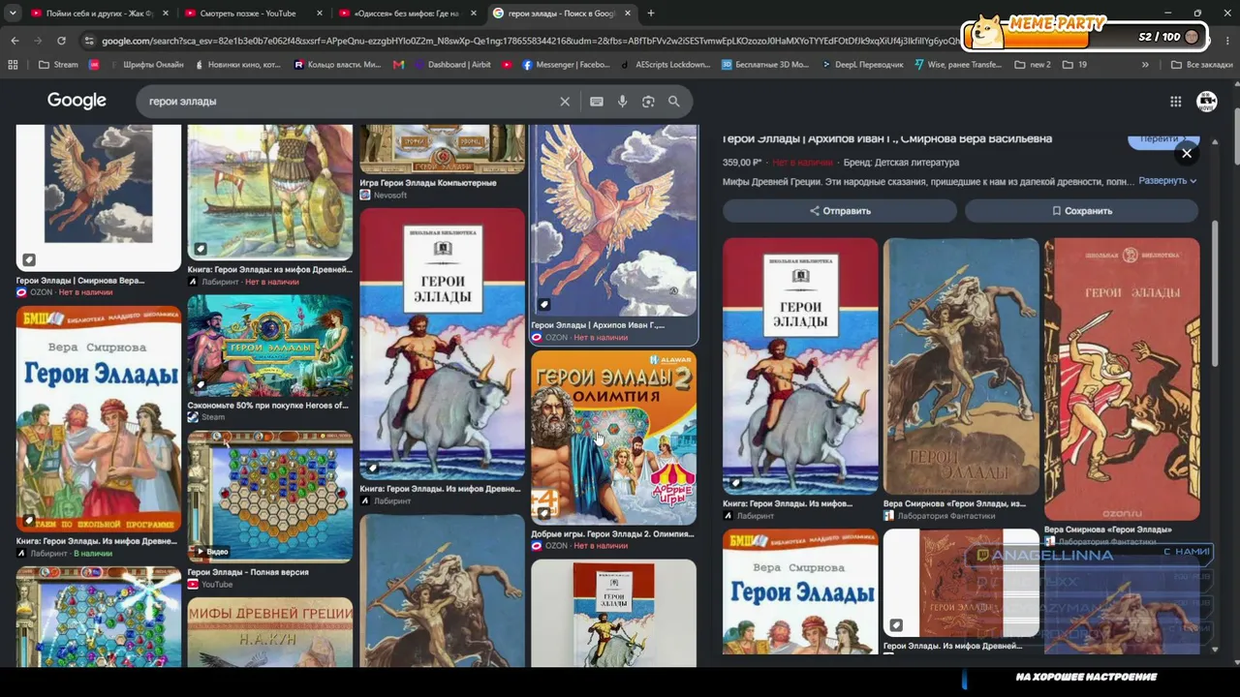The height and width of the screenshot is (697, 1240).
Task: Open the Steam 'Heroes of Hellas' game image
Action: (x=270, y=346)
